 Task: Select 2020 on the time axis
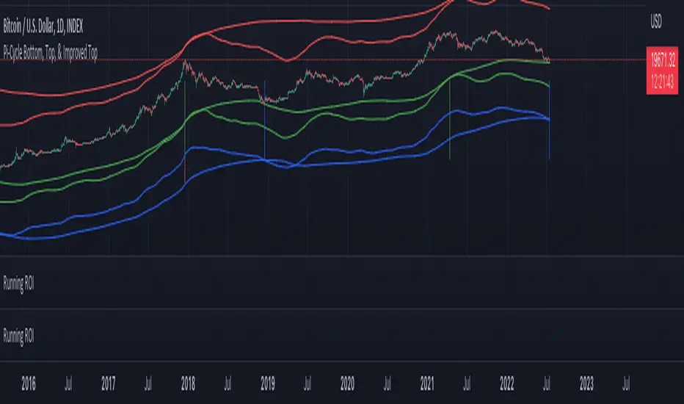click(x=347, y=382)
